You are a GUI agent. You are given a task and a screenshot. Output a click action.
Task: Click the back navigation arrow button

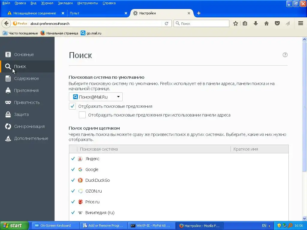[x=6, y=23]
